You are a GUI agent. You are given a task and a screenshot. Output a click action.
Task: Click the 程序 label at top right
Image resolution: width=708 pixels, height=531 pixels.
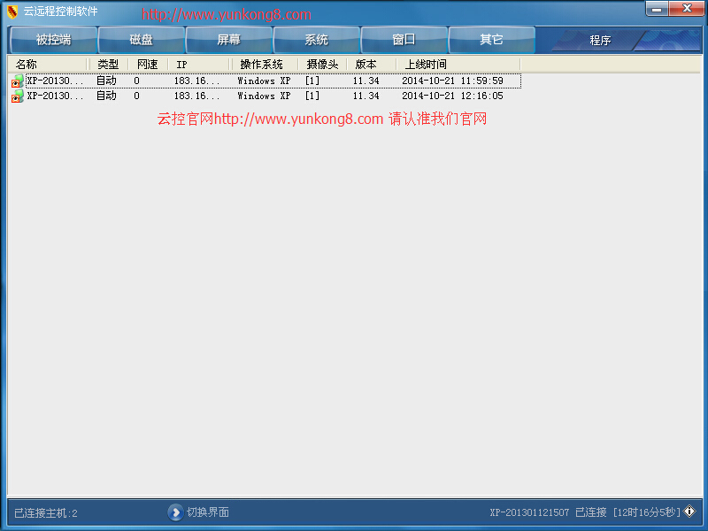(x=600, y=41)
